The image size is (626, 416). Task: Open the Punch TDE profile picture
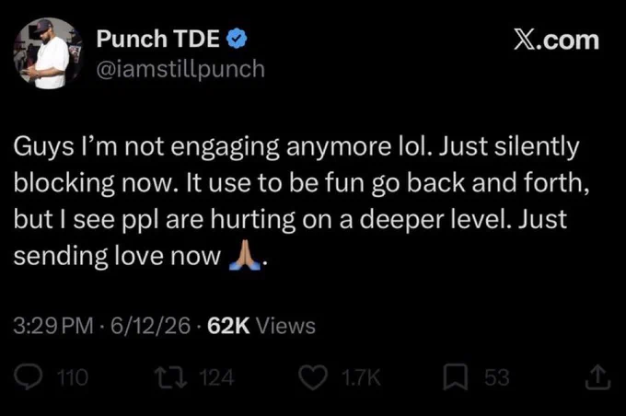48,53
